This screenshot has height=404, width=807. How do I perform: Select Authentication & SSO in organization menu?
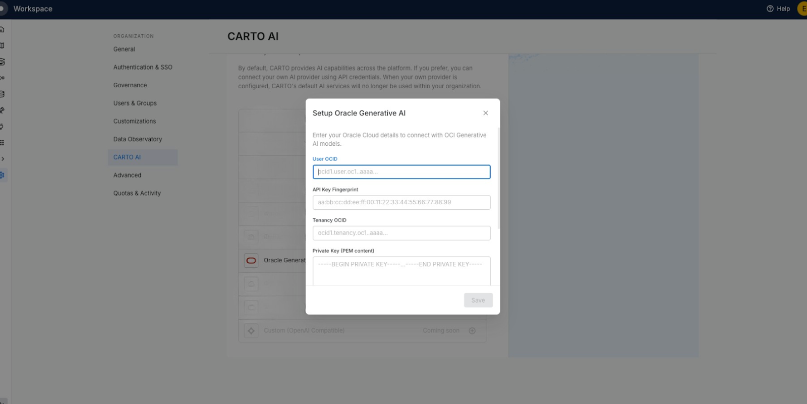(x=143, y=67)
